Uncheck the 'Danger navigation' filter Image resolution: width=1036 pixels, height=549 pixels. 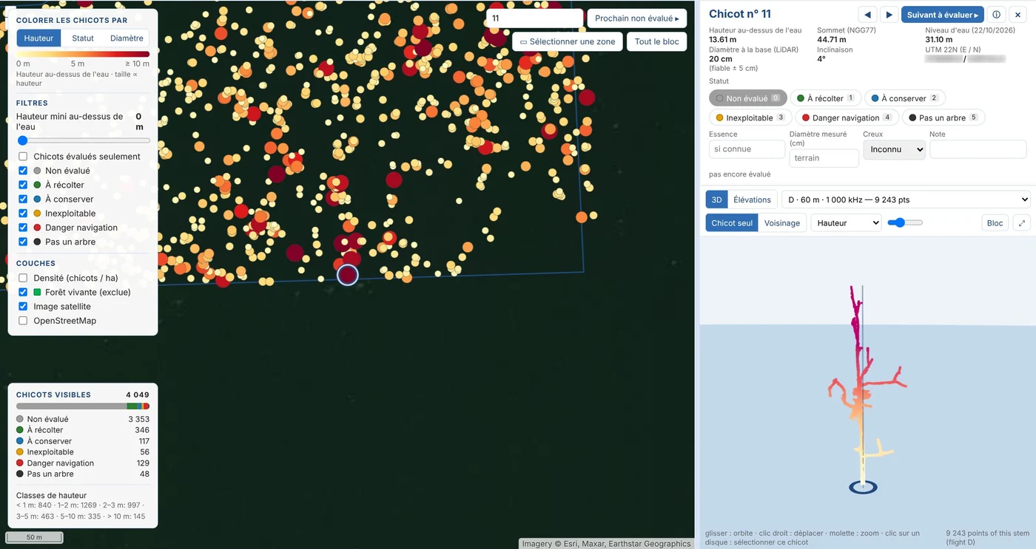coord(23,228)
